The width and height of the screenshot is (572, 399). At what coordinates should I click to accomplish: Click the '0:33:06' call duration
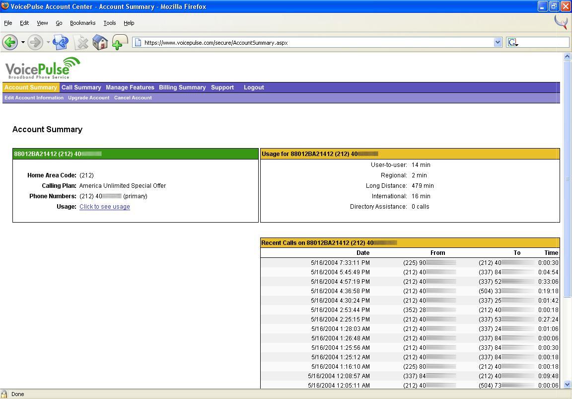(x=548, y=282)
